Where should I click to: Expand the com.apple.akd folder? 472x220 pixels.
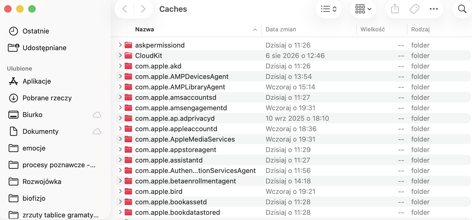[120, 66]
